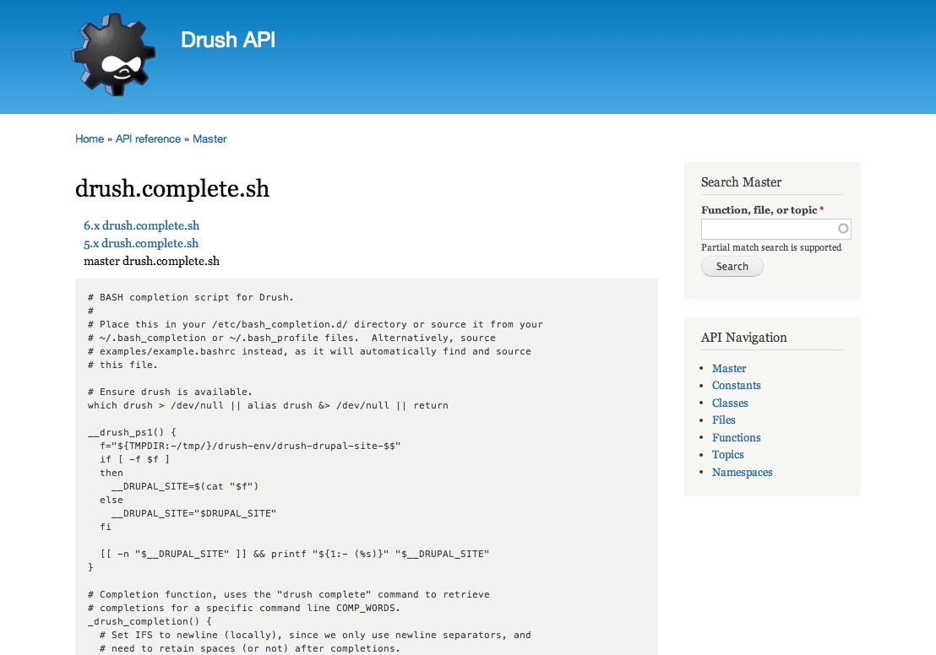Click the '# completions for a specific command' line
Image resolution: width=936 pixels, height=655 pixels.
[x=244, y=609]
